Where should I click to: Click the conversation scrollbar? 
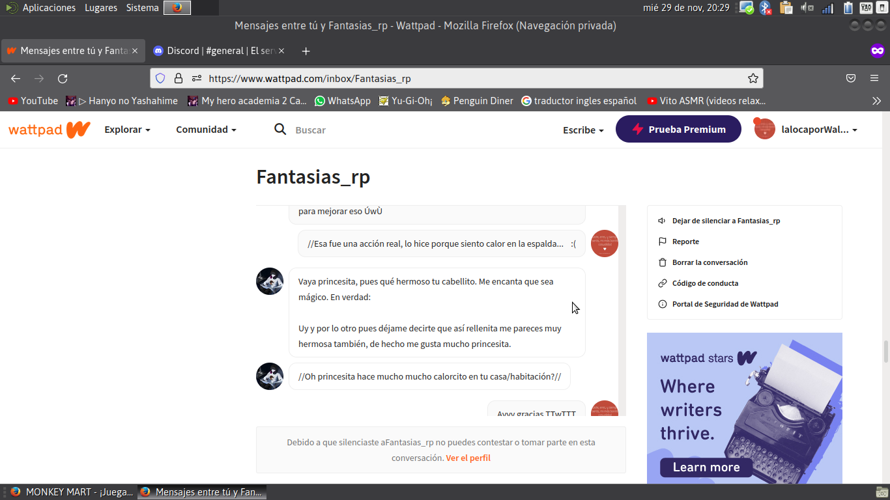coord(622,310)
